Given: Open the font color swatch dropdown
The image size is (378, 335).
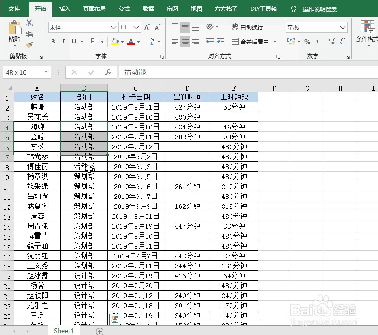Looking at the screenshot, I should point(137,42).
